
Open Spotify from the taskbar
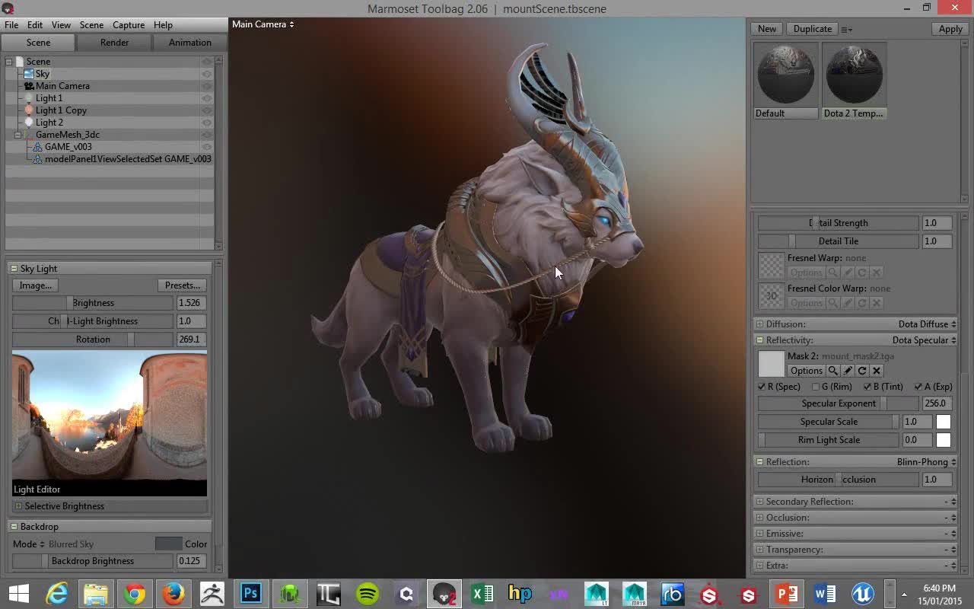(368, 593)
